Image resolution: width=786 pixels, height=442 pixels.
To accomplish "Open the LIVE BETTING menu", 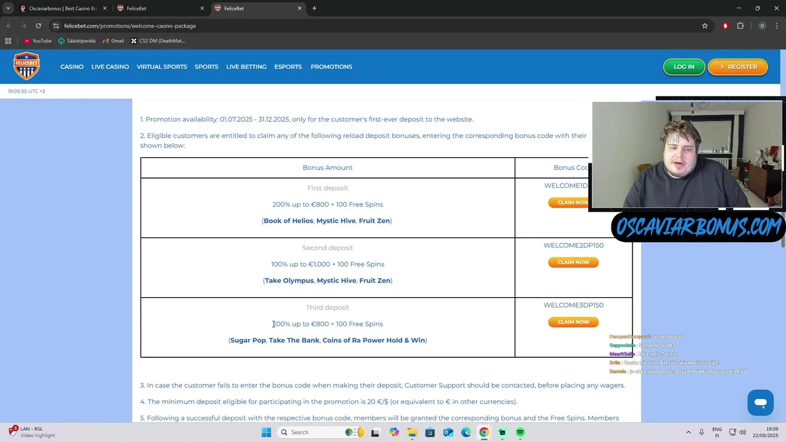I will pyautogui.click(x=246, y=66).
